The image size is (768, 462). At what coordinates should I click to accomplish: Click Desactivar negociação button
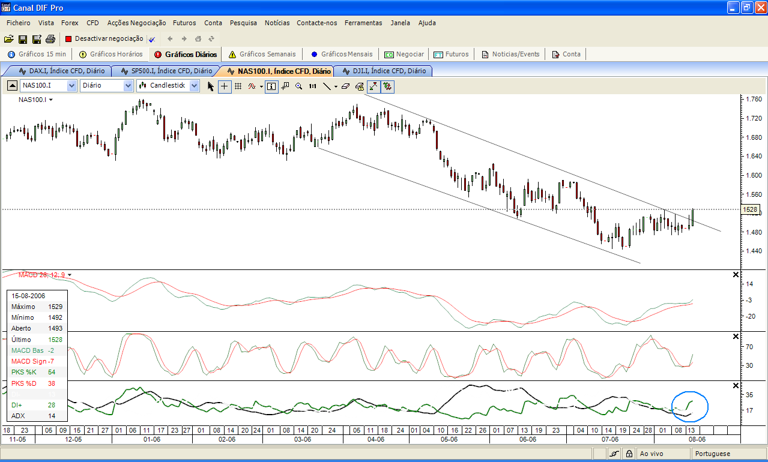(105, 38)
